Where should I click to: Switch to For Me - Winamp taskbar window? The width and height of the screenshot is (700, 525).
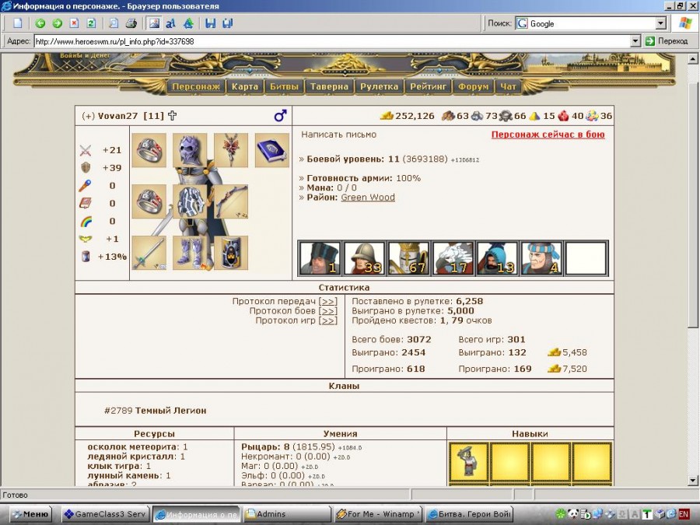[x=378, y=514]
